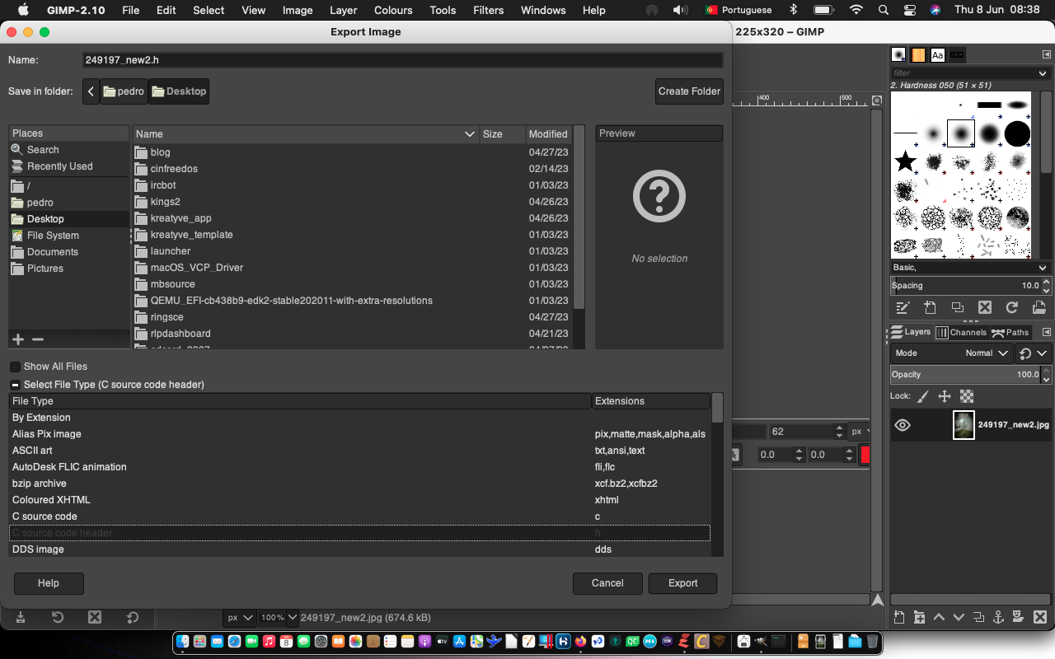Viewport: 1055px width, 659px height.
Task: Enable the Show All Files checkbox
Action: pos(14,366)
